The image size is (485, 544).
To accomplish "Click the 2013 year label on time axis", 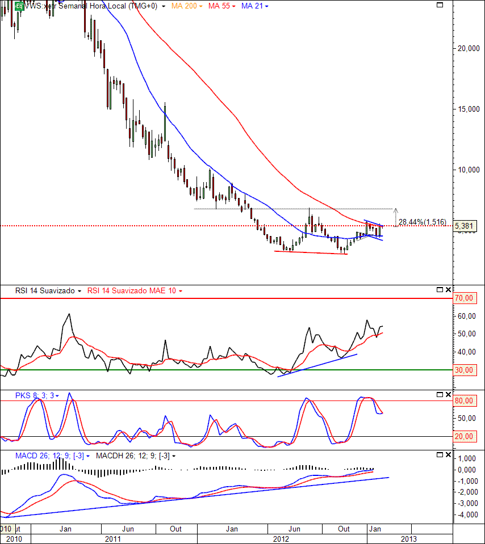I will 409,539.
